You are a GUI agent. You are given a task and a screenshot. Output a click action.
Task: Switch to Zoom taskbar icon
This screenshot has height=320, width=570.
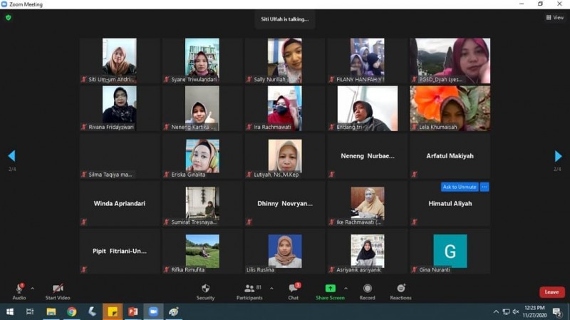[153, 311]
